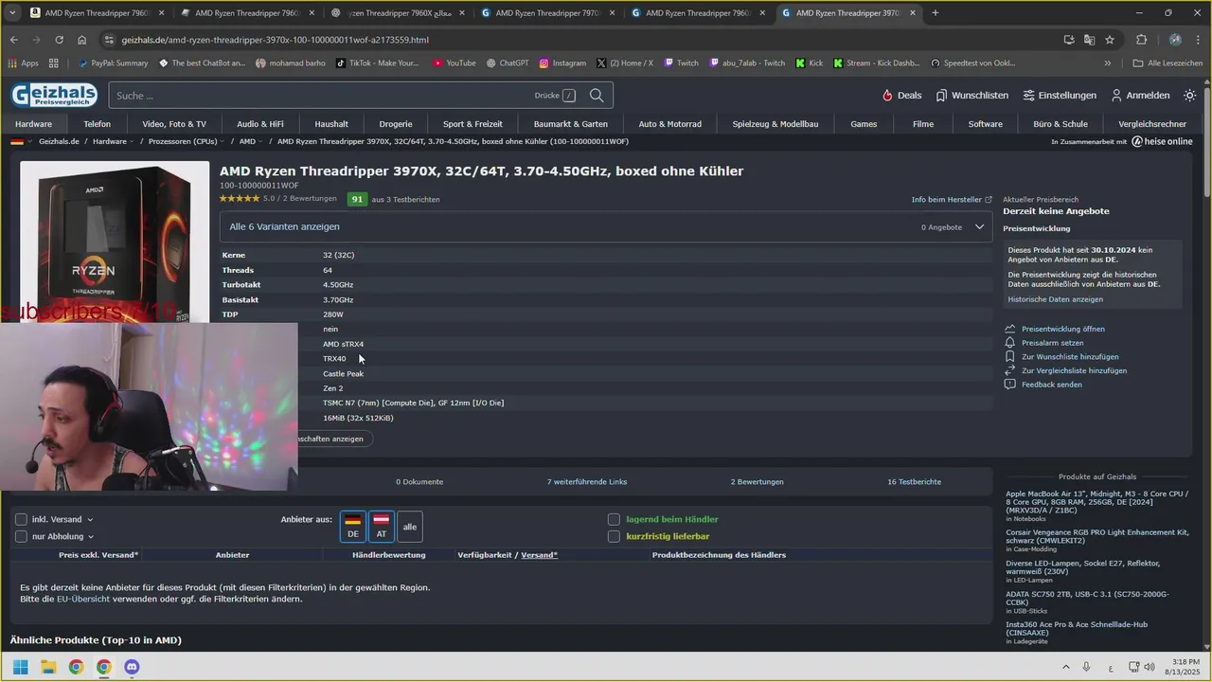
Task: Select alle Anbieter regions button
Action: pyautogui.click(x=410, y=527)
